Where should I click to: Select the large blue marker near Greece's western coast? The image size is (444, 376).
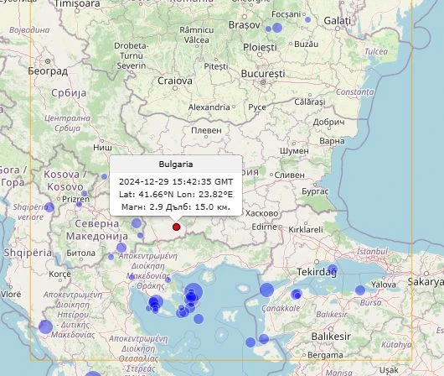coord(45,326)
